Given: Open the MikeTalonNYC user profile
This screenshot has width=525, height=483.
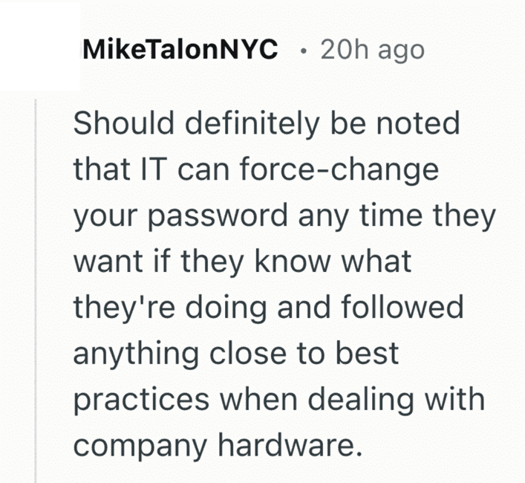Looking at the screenshot, I should (181, 50).
